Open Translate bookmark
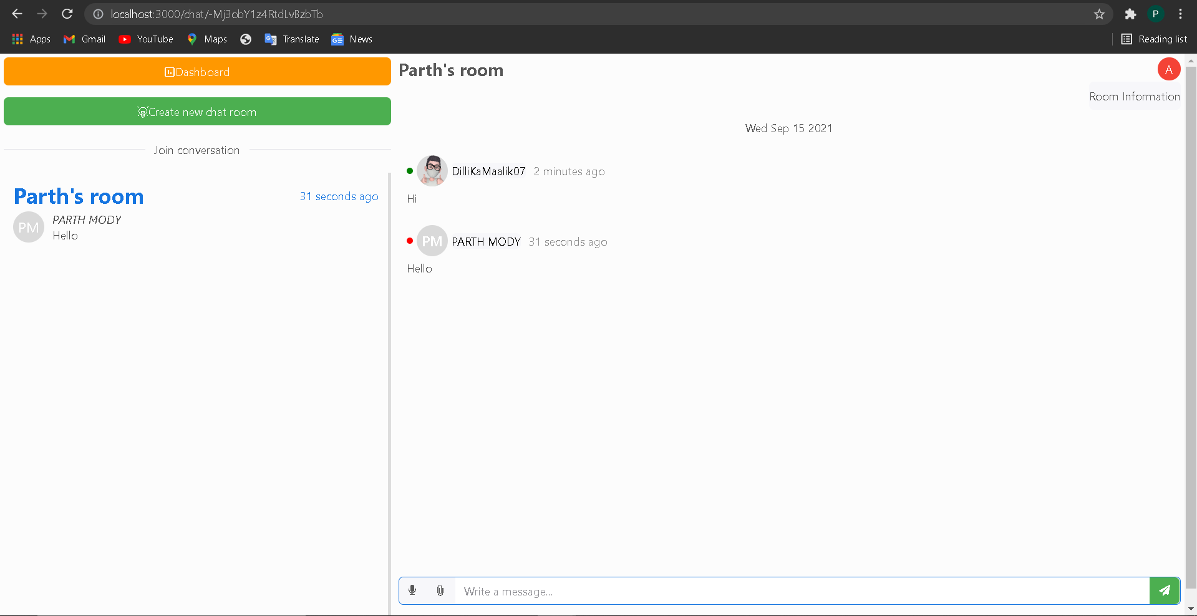This screenshot has width=1197, height=616. (292, 39)
